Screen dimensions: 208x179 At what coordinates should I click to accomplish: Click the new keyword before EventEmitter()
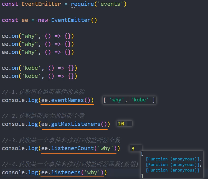tap(43, 20)
